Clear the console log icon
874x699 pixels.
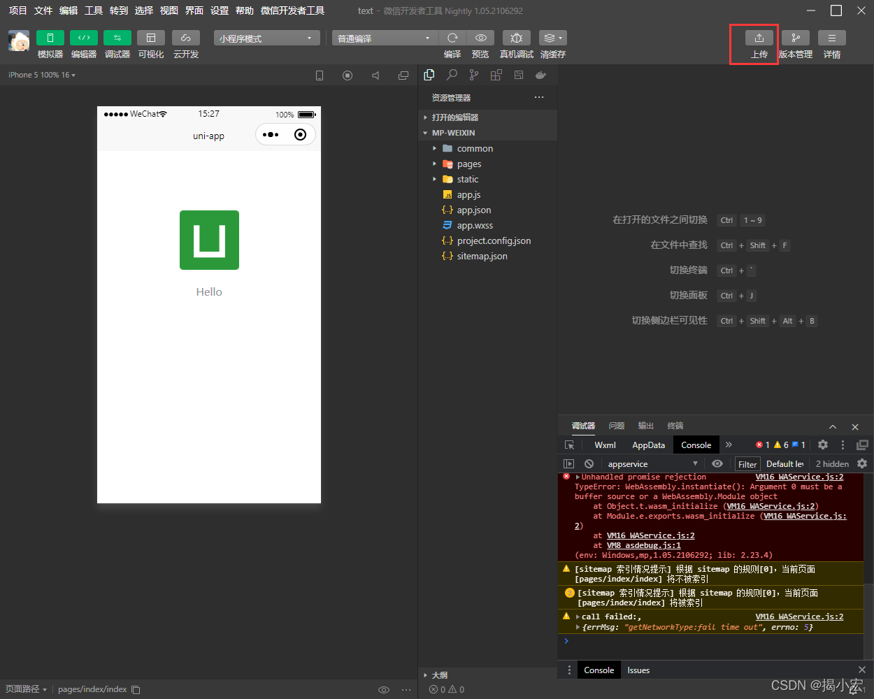tap(589, 463)
